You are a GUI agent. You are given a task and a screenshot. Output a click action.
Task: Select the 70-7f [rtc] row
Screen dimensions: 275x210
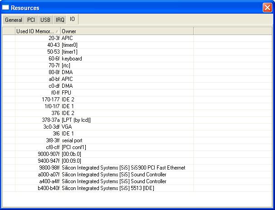pyautogui.click(x=137, y=65)
